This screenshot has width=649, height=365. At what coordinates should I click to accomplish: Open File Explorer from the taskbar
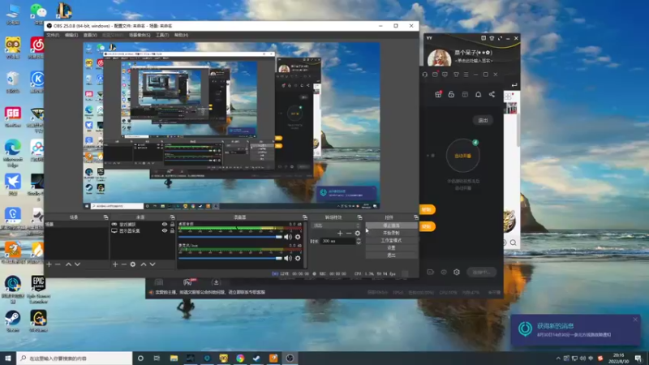(x=174, y=359)
